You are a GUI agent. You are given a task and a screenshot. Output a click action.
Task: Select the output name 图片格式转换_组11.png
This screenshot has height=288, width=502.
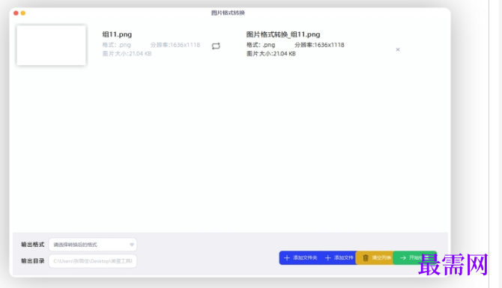[283, 34]
